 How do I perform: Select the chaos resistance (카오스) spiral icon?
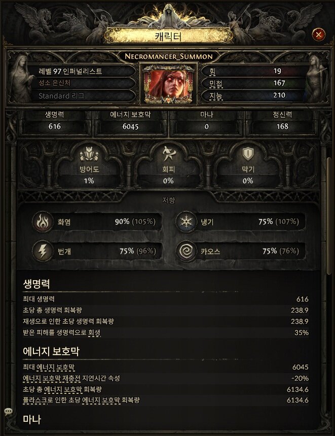tap(186, 251)
